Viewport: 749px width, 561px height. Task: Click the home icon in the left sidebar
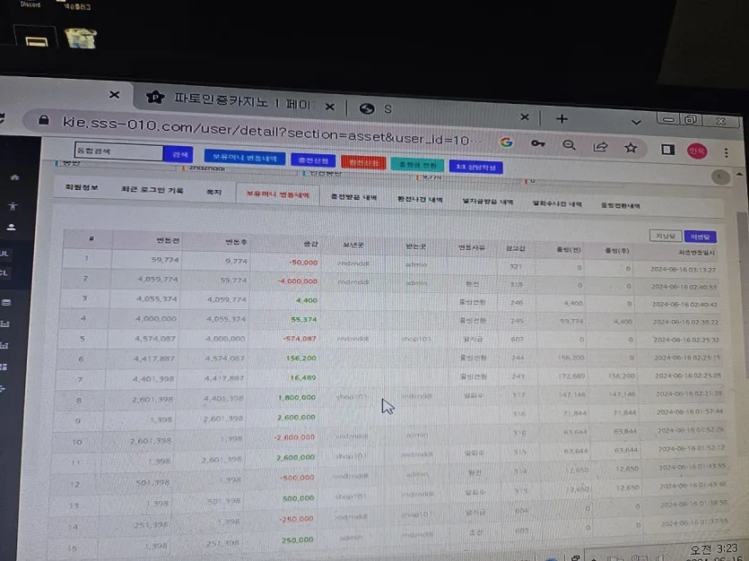click(15, 177)
